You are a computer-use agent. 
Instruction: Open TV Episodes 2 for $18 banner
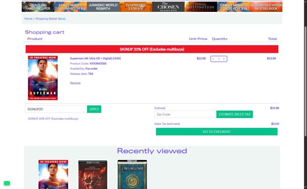pyautogui.click(x=136, y=7)
